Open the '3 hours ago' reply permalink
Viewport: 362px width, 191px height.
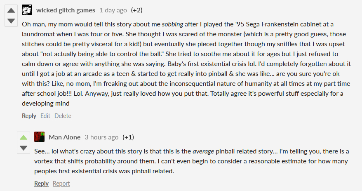101,137
